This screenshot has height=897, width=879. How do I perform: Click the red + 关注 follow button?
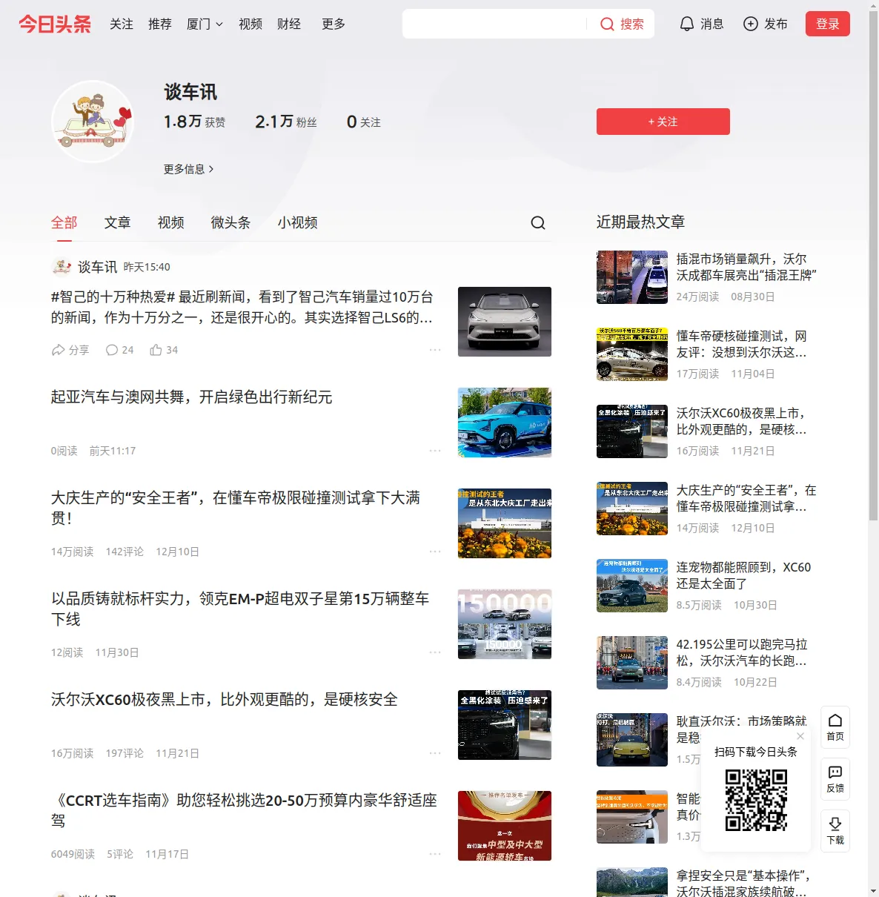pos(663,122)
